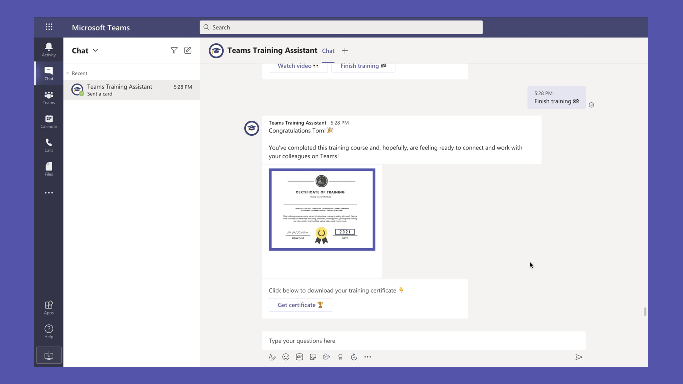This screenshot has width=683, height=384.
Task: Open the Activity feed
Action: pos(49,50)
